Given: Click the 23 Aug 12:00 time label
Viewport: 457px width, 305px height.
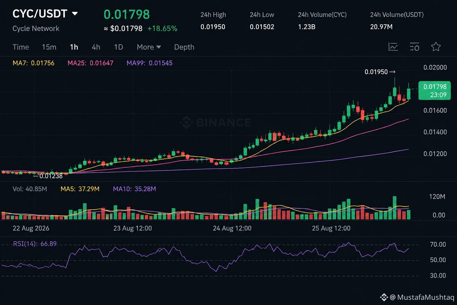Looking at the screenshot, I should pyautogui.click(x=132, y=228).
